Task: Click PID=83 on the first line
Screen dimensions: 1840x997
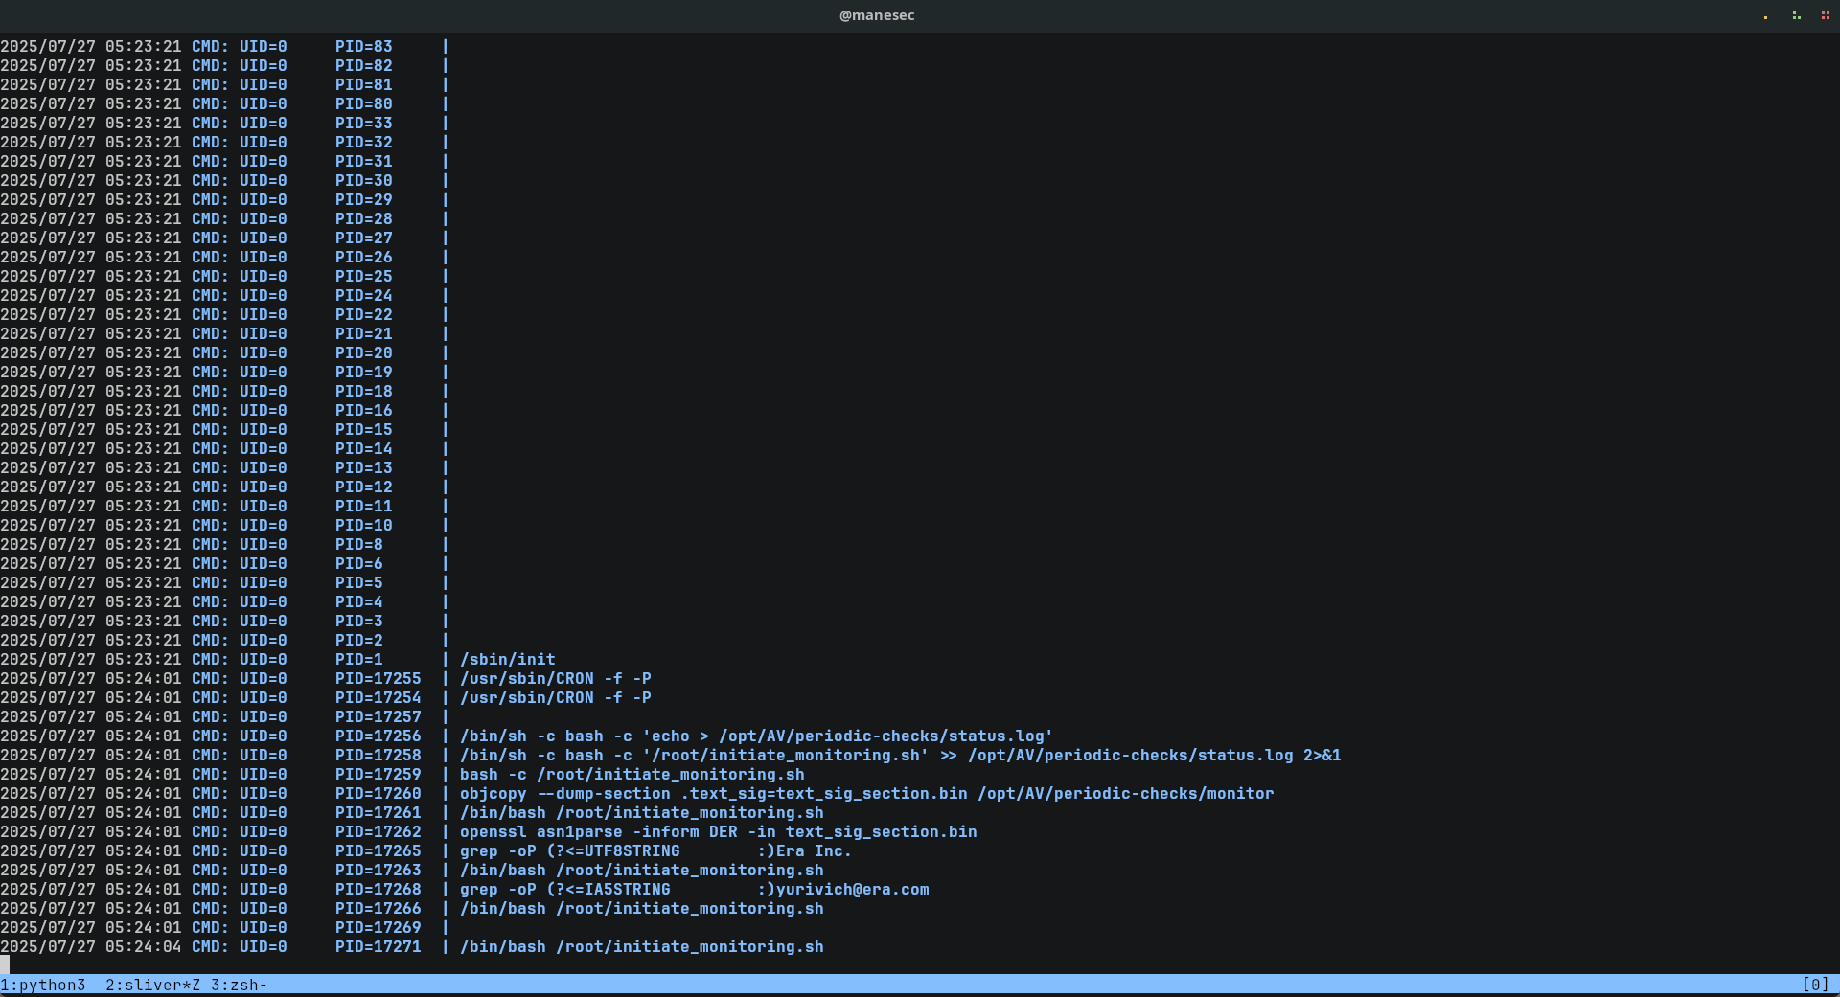Action: [x=363, y=46]
